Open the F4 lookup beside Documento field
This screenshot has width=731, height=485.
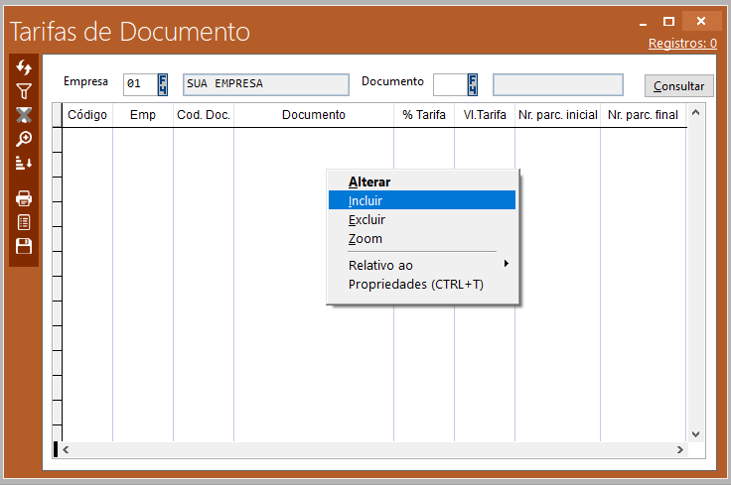(x=473, y=84)
